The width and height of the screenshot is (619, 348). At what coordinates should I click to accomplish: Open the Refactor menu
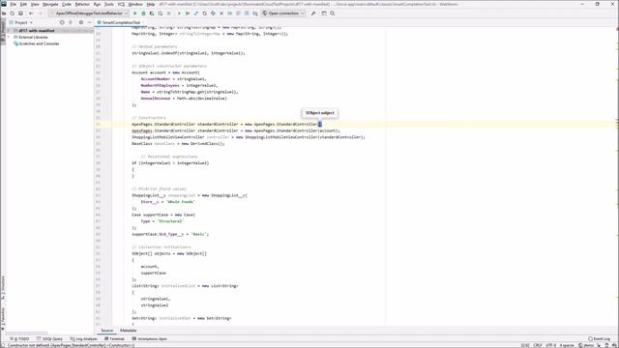(x=82, y=4)
